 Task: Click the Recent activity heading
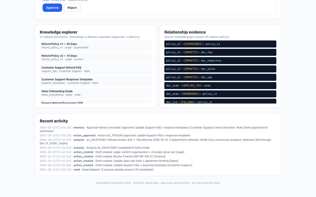pyautogui.click(x=54, y=121)
